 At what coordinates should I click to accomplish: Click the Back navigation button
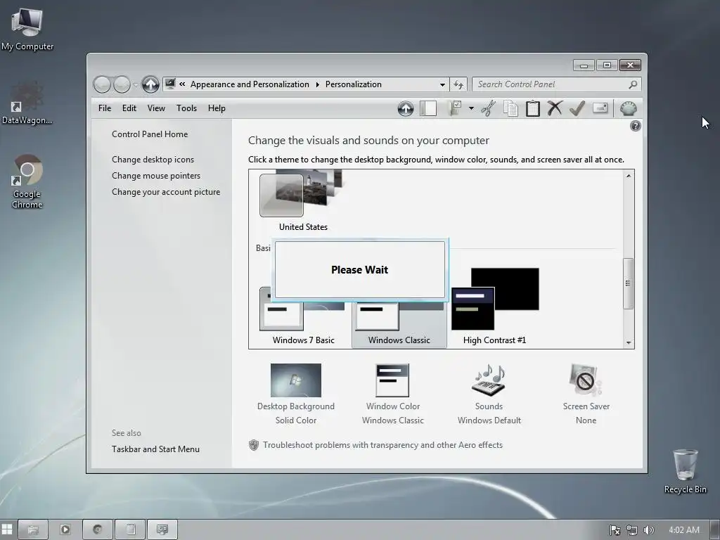click(x=102, y=84)
